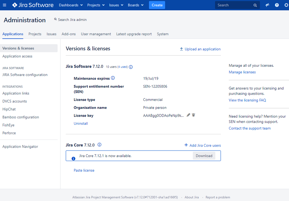The height and width of the screenshot is (201, 289).
Task: Click Download for Jira Core 7.12.1
Action: tap(204, 156)
